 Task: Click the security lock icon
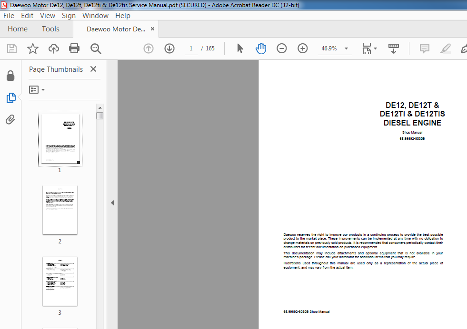coord(10,76)
